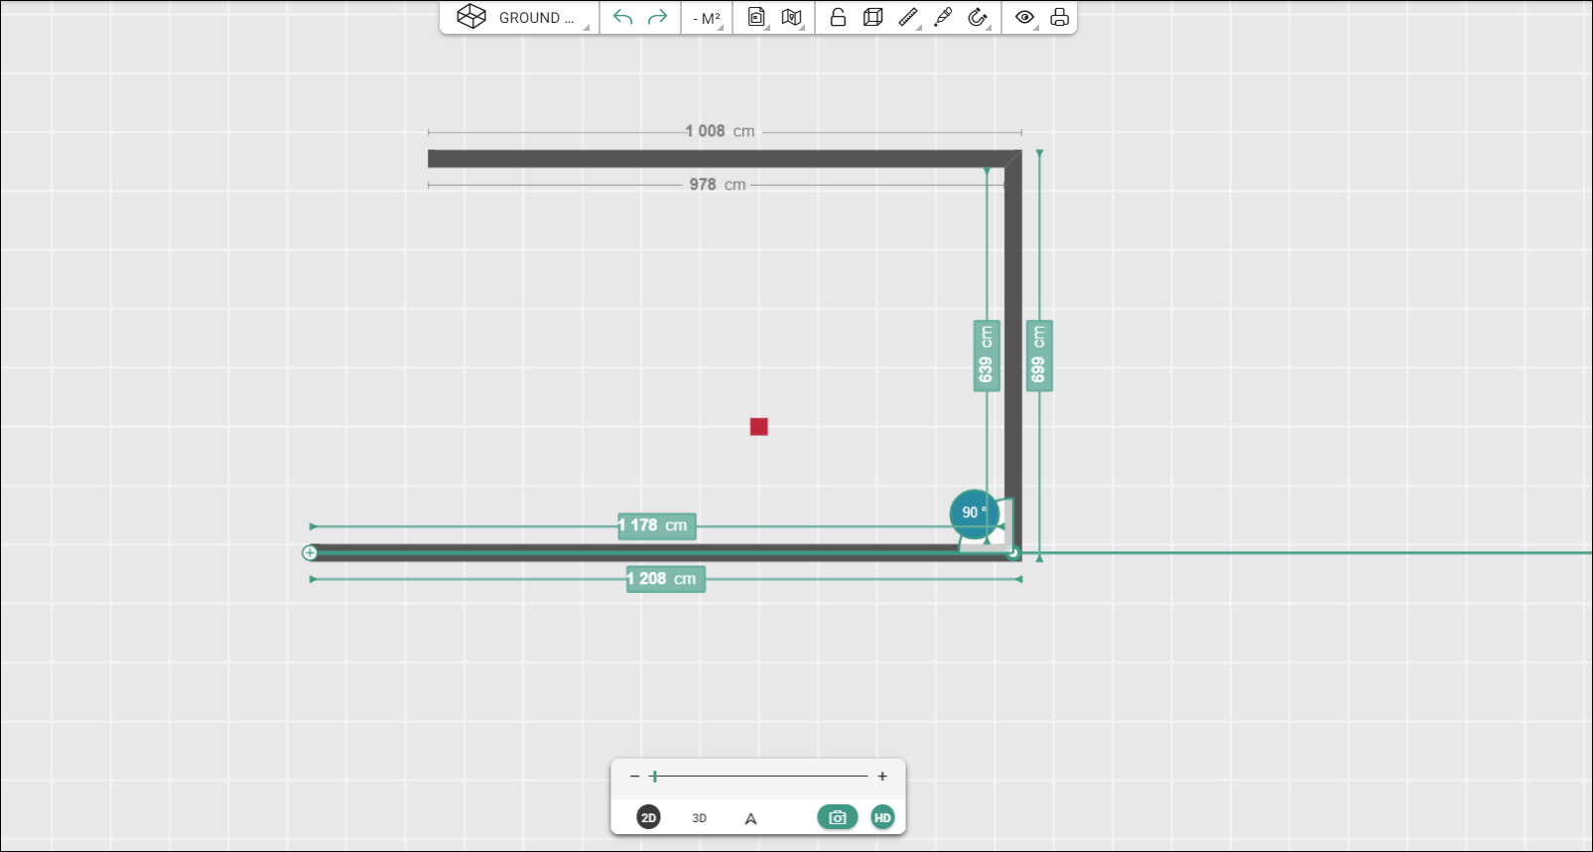
Task: Redo the previous action
Action: 657,18
